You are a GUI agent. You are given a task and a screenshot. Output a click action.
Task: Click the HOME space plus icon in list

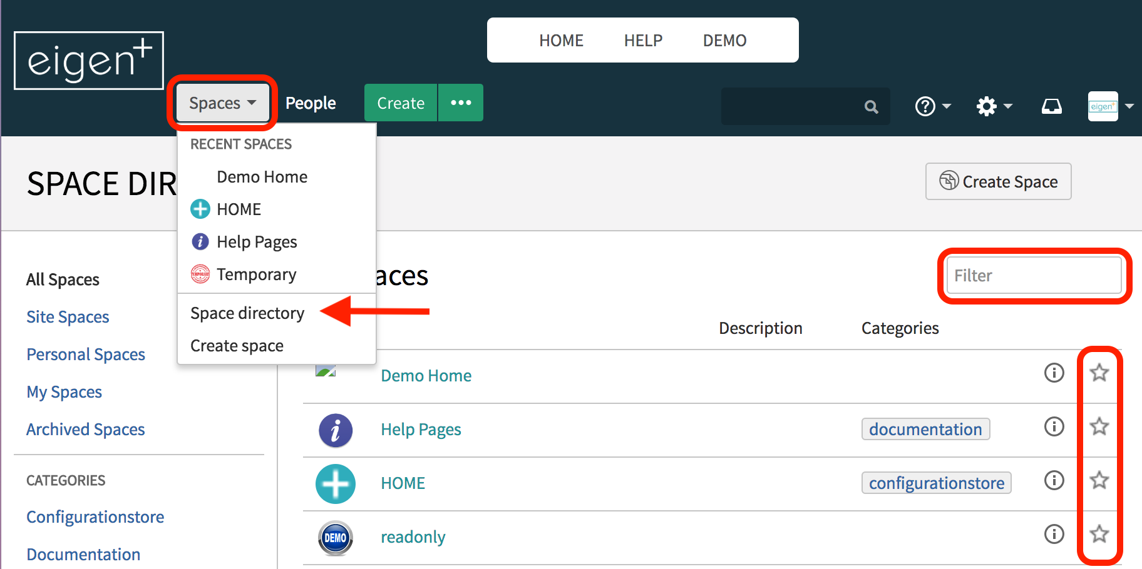[336, 484]
